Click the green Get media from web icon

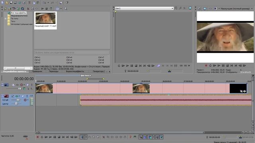coord(18,9)
